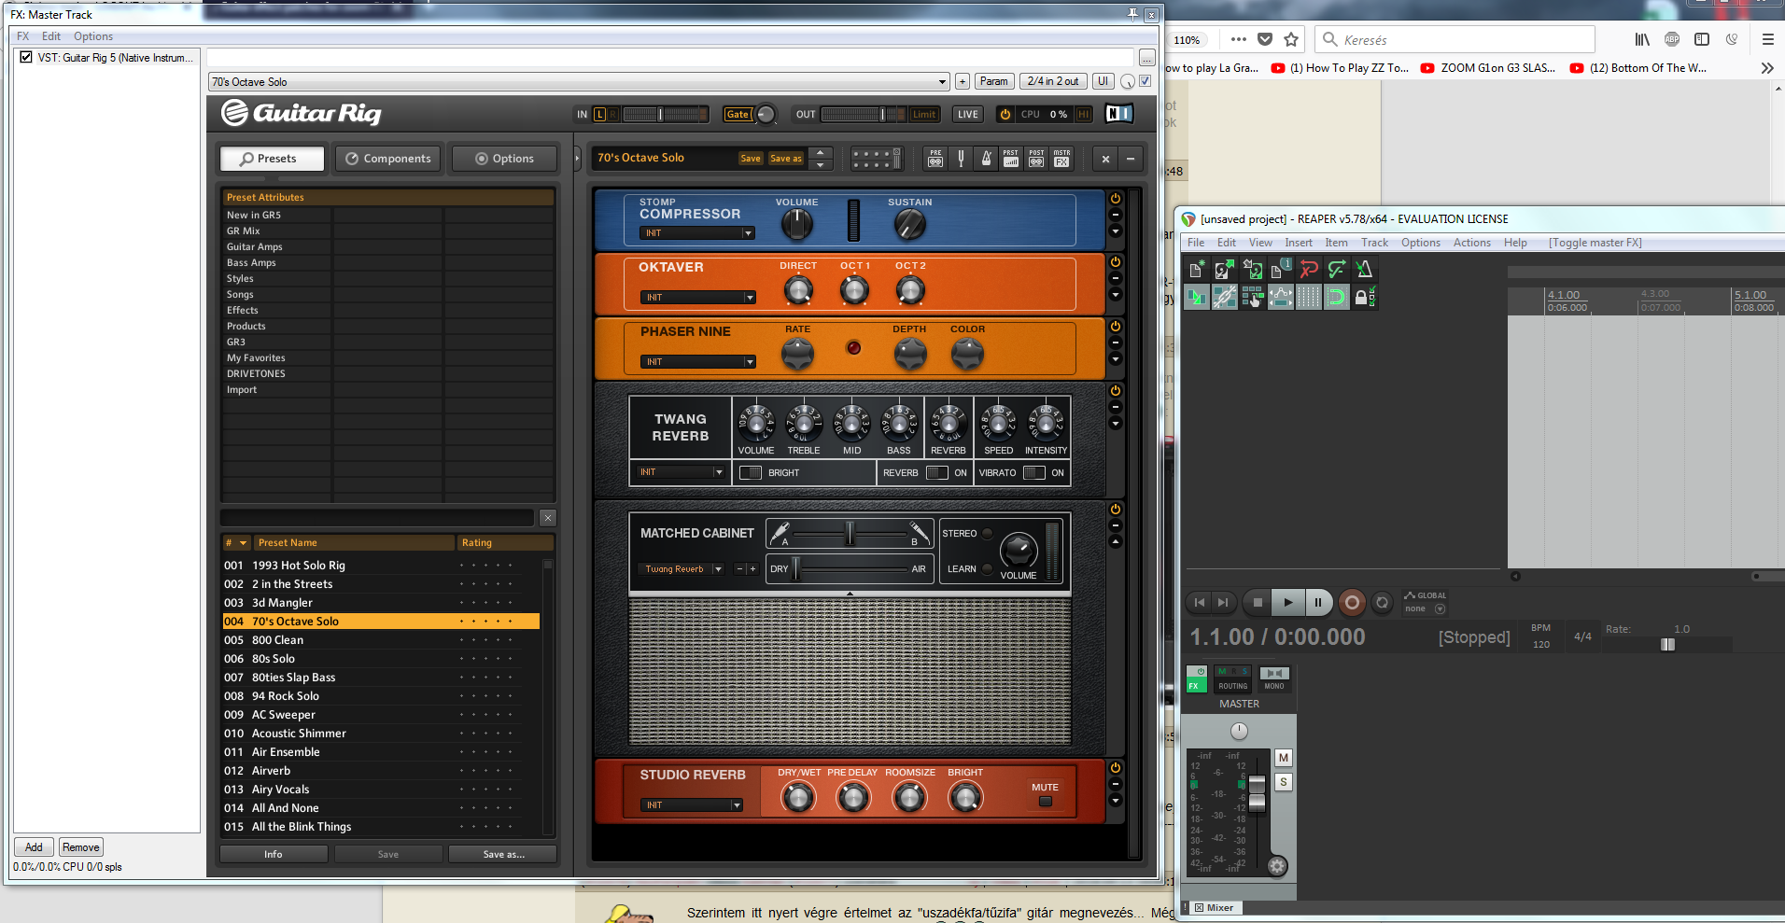
Task: Toggle power of Oktaver module
Action: click(x=1116, y=262)
